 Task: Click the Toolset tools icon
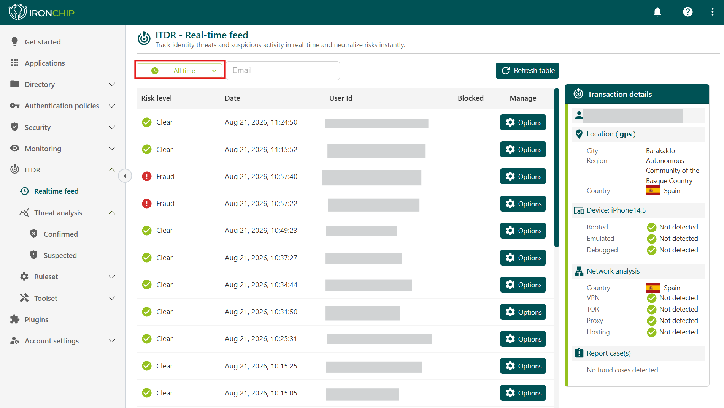point(24,298)
